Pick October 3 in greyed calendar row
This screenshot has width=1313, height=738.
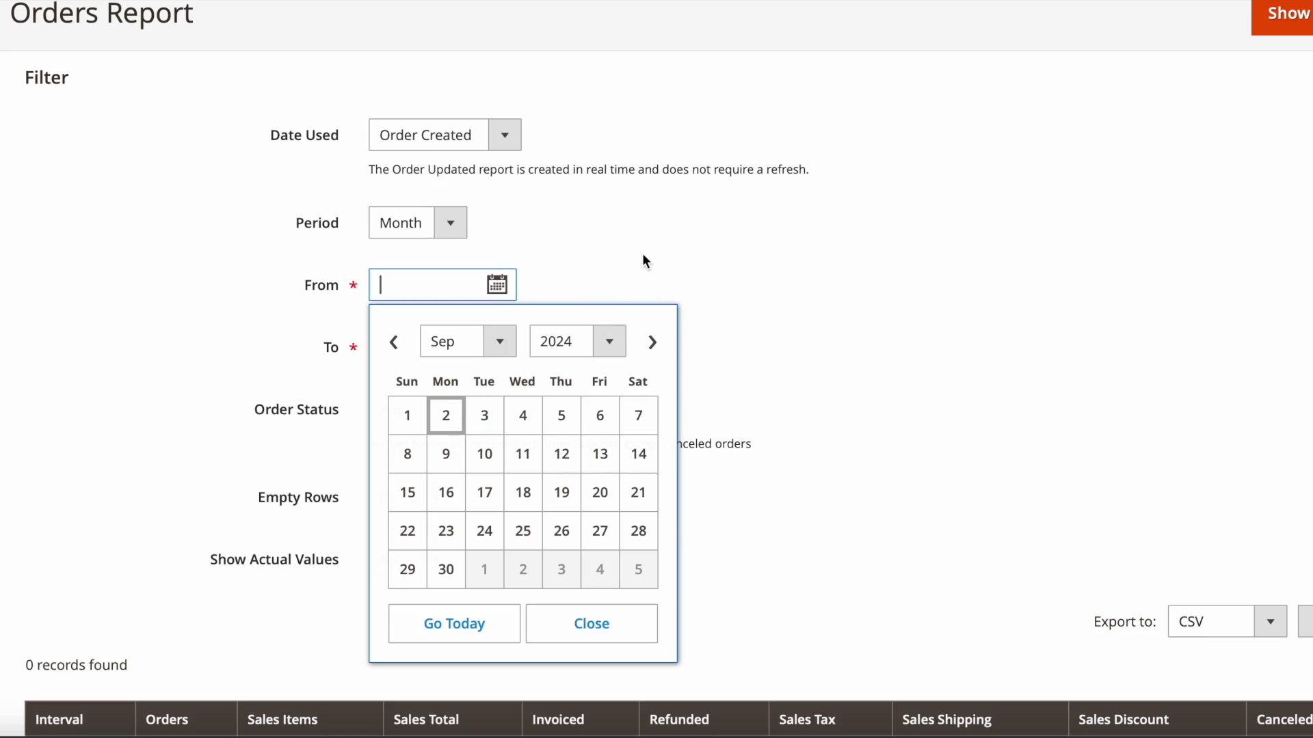pyautogui.click(x=561, y=569)
